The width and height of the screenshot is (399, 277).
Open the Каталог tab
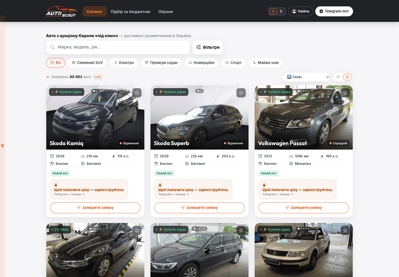coord(94,11)
